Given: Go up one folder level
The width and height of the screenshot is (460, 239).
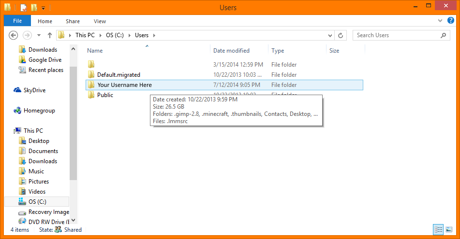Looking at the screenshot, I should pos(50,35).
